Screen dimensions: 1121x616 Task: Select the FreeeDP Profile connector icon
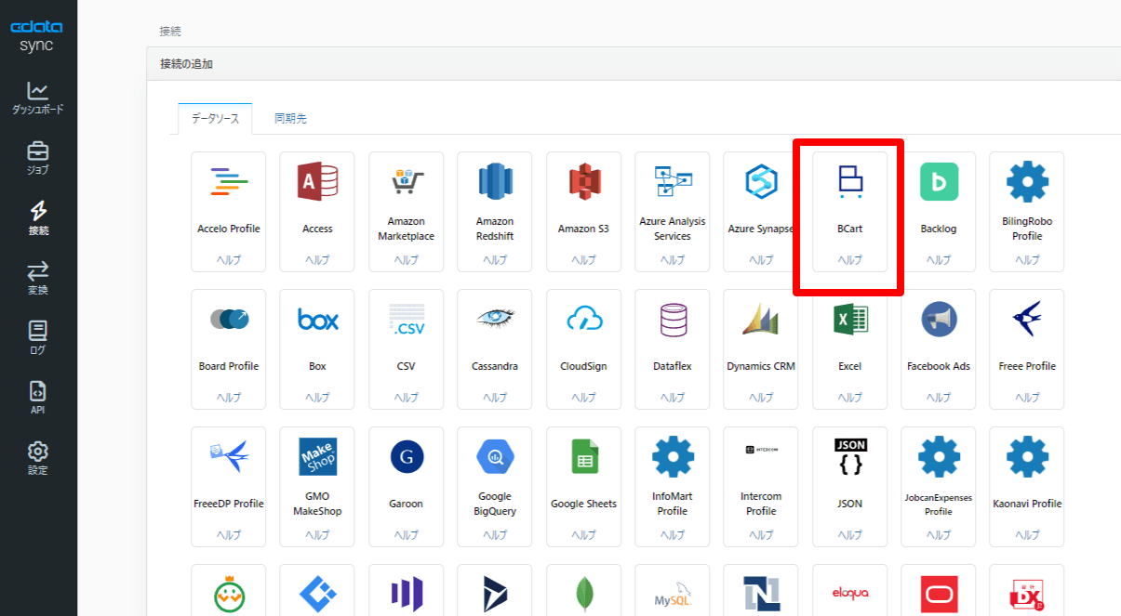tap(229, 456)
